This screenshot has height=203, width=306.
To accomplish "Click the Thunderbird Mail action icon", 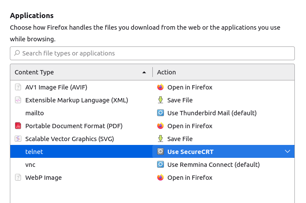I will click(x=161, y=113).
